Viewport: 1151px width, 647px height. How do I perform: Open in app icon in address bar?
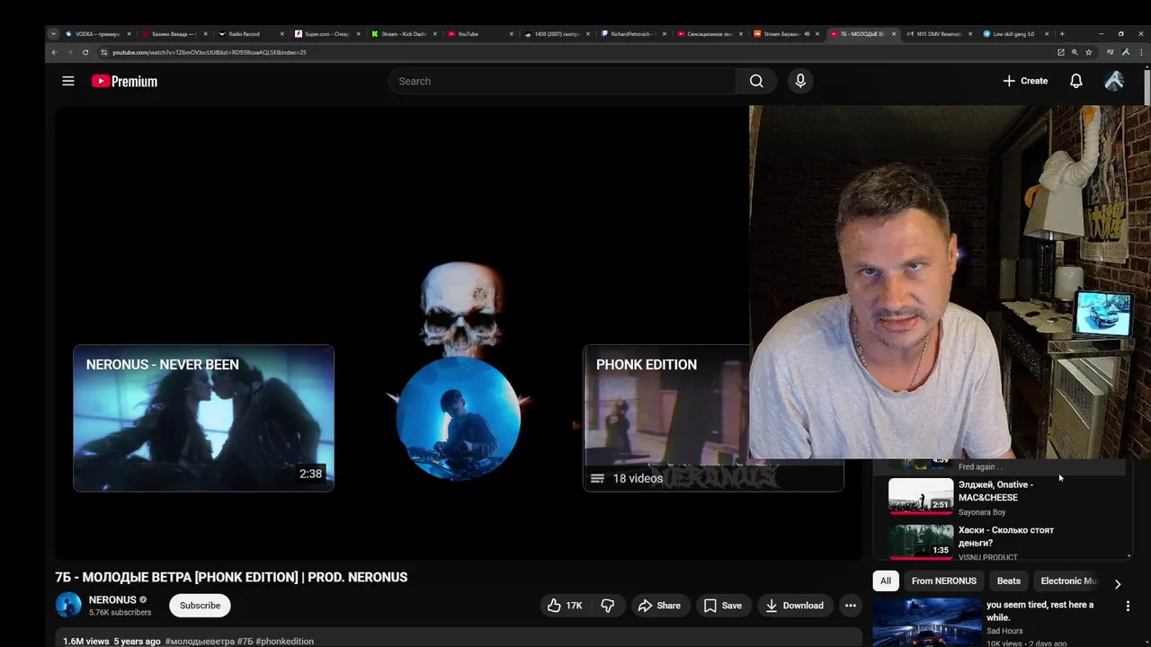tap(1061, 52)
